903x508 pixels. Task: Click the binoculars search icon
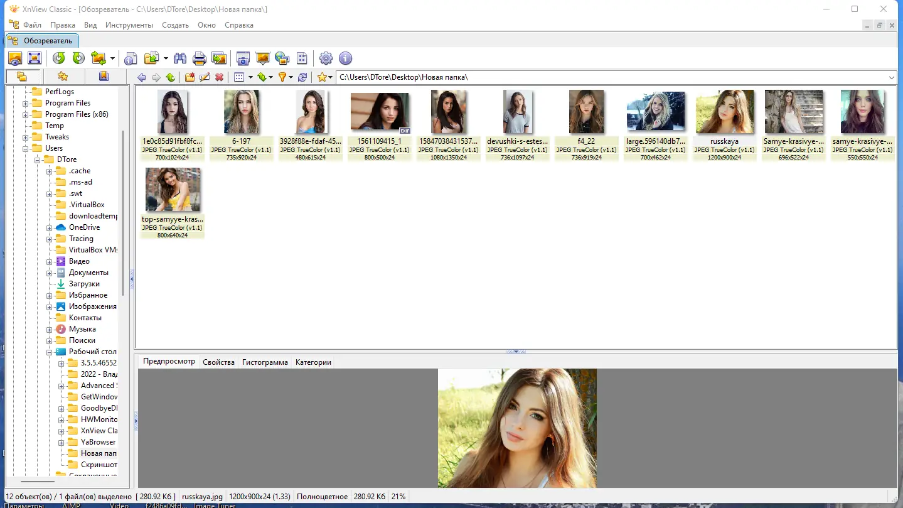pos(180,58)
